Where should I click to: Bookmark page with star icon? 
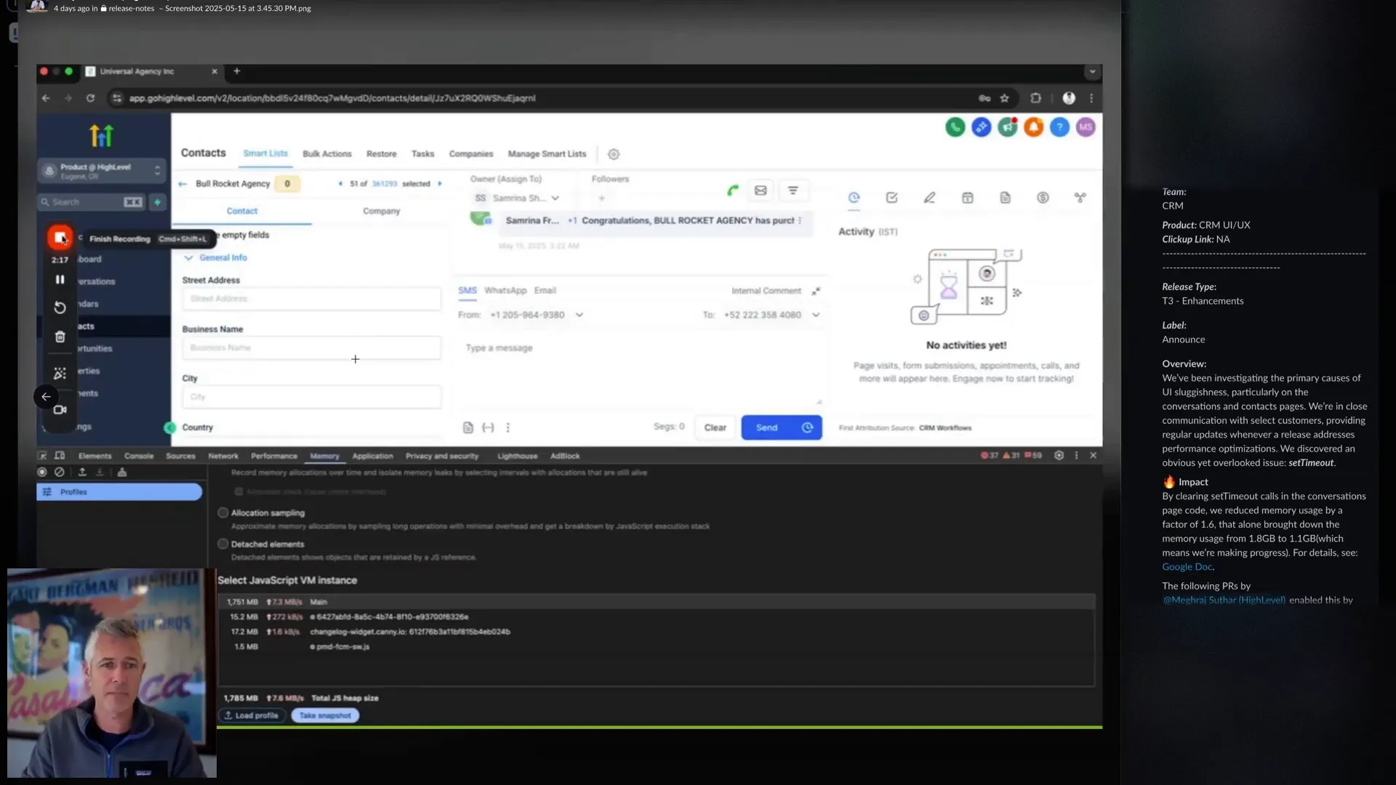[1004, 98]
